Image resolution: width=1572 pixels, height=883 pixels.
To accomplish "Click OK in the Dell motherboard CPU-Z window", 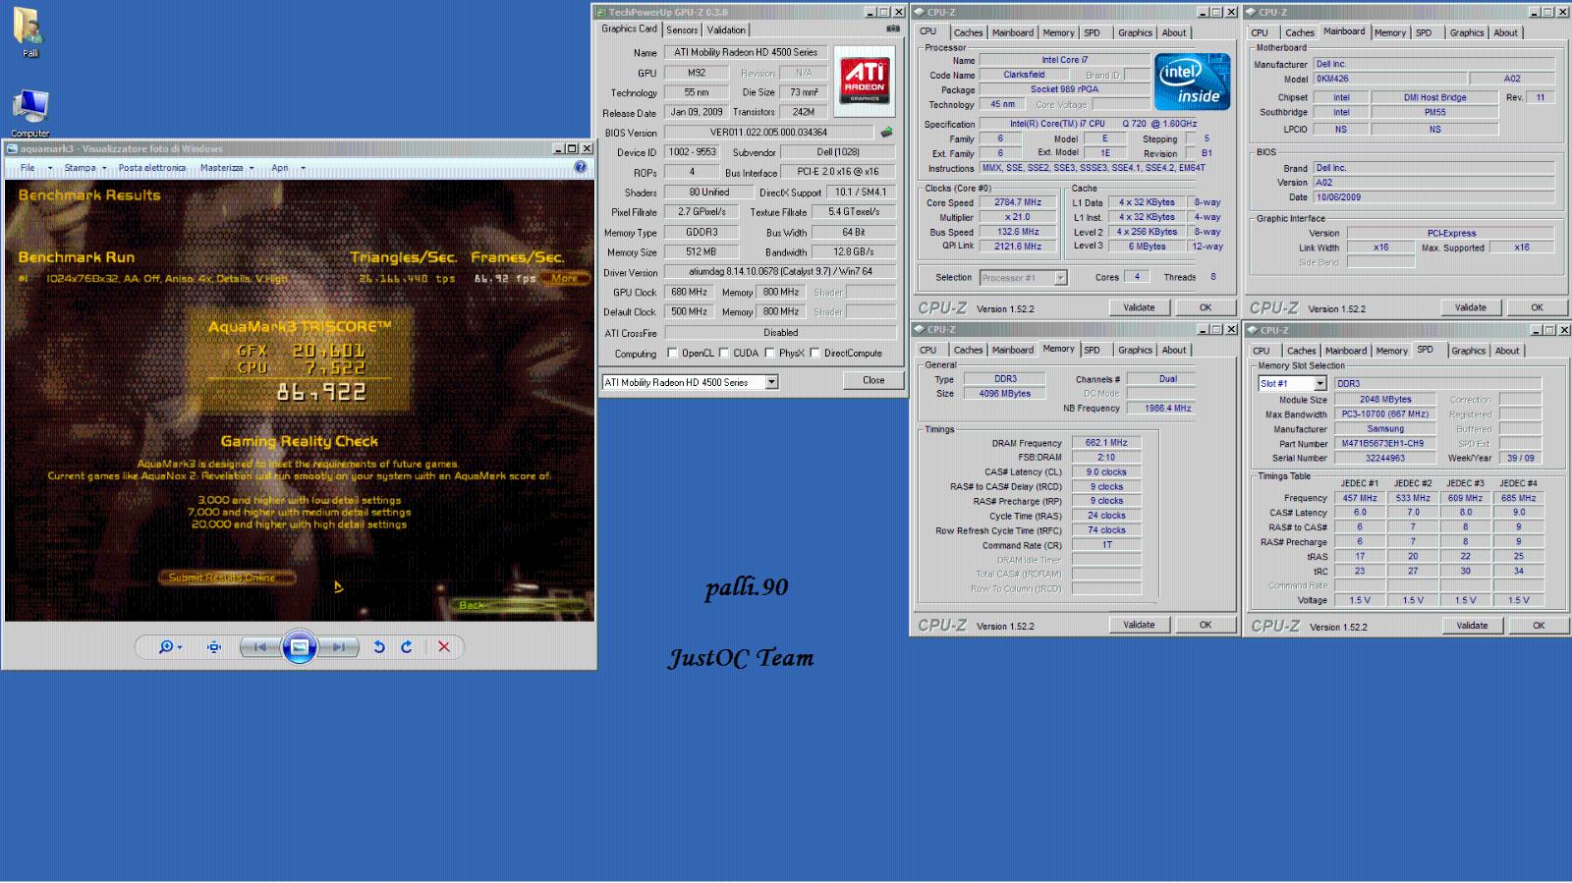I will pyautogui.click(x=1538, y=307).
